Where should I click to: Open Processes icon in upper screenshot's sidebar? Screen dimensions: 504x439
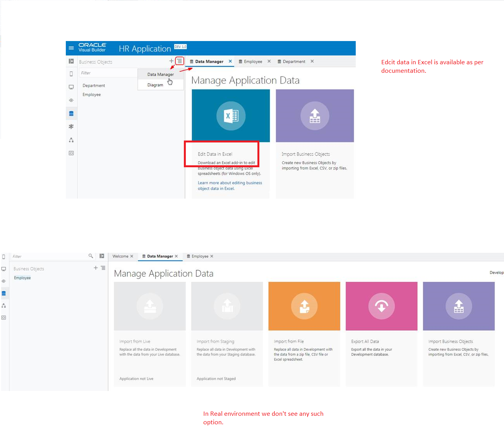click(x=71, y=140)
